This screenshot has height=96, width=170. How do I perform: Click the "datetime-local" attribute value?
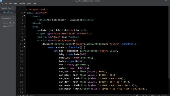(x=64, y=34)
